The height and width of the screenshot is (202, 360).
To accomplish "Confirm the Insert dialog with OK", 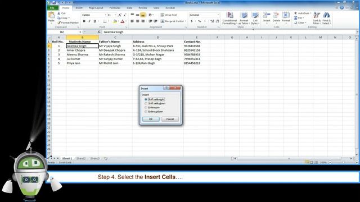I will point(151,119).
